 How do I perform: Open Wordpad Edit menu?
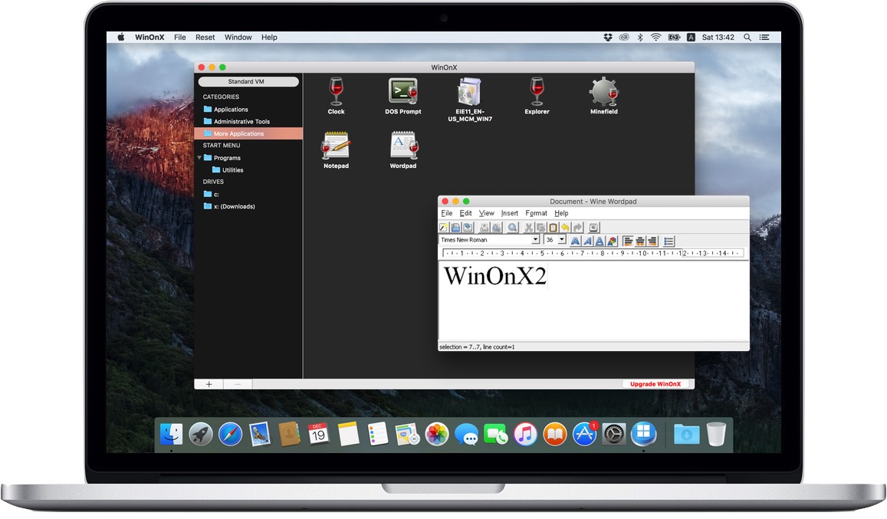[x=465, y=213]
